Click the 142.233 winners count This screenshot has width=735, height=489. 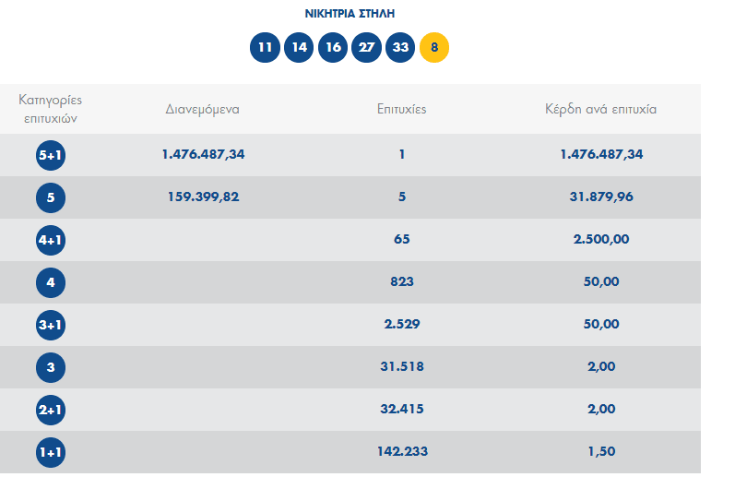[x=401, y=451]
